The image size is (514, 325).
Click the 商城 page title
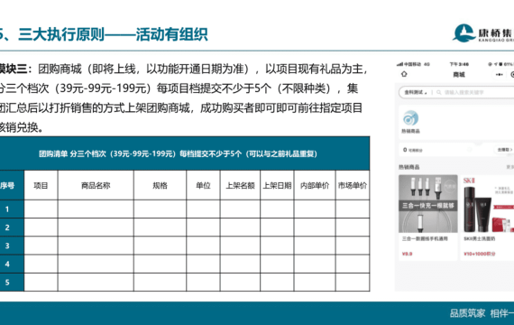click(x=459, y=75)
